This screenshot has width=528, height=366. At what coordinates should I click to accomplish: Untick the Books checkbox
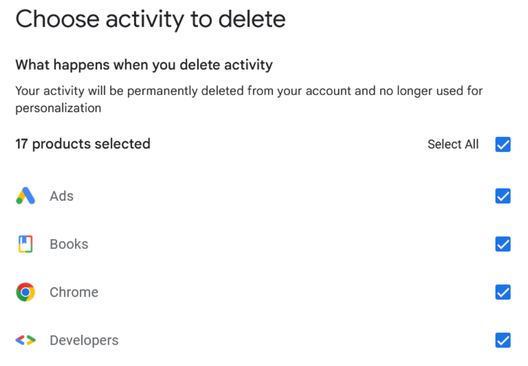[x=503, y=244]
